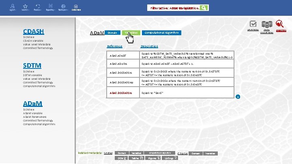Click Variables button next to related SDTM
Image resolution: width=292 pixels, height=164 pixels.
tap(136, 153)
